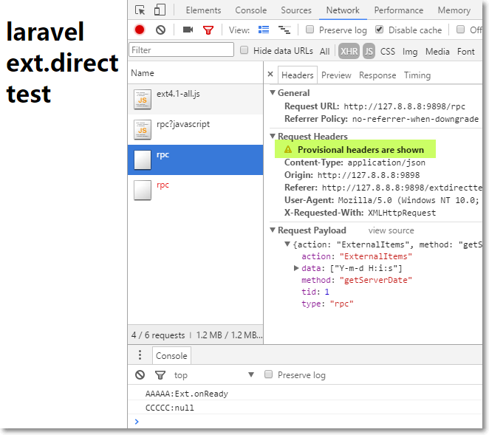Select the large request rows view icon

point(264,30)
